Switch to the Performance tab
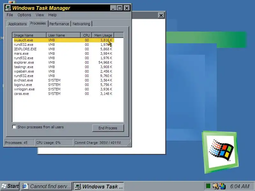The height and width of the screenshot is (191, 255). click(59, 24)
